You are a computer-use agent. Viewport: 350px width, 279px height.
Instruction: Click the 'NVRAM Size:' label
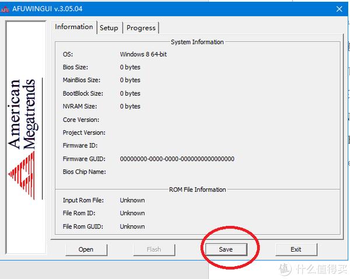(x=80, y=106)
